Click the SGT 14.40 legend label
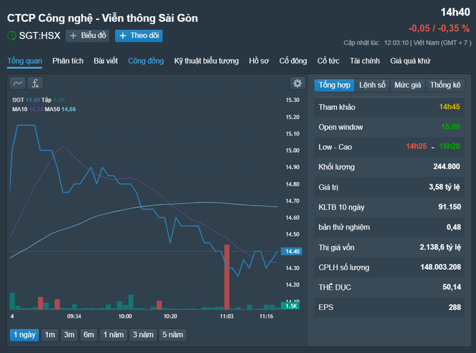This screenshot has width=476, height=353. point(26,100)
